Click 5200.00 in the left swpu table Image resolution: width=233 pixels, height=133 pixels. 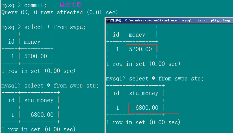(36, 56)
